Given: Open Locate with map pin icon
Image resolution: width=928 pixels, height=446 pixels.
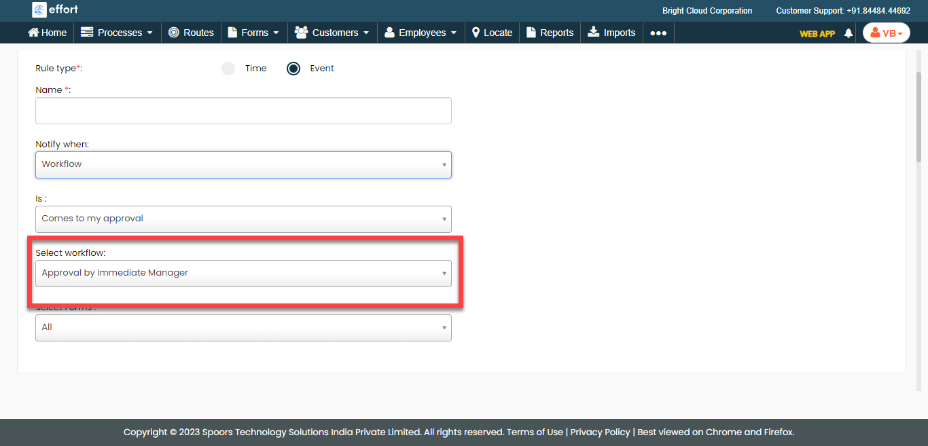Looking at the screenshot, I should tap(492, 33).
